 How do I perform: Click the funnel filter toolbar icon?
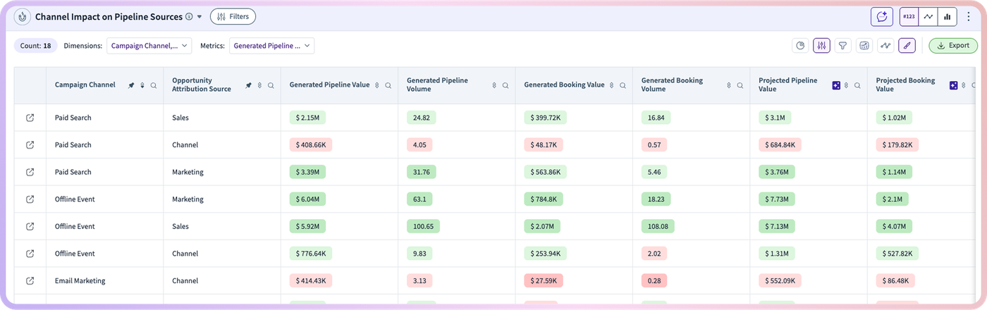pyautogui.click(x=842, y=46)
